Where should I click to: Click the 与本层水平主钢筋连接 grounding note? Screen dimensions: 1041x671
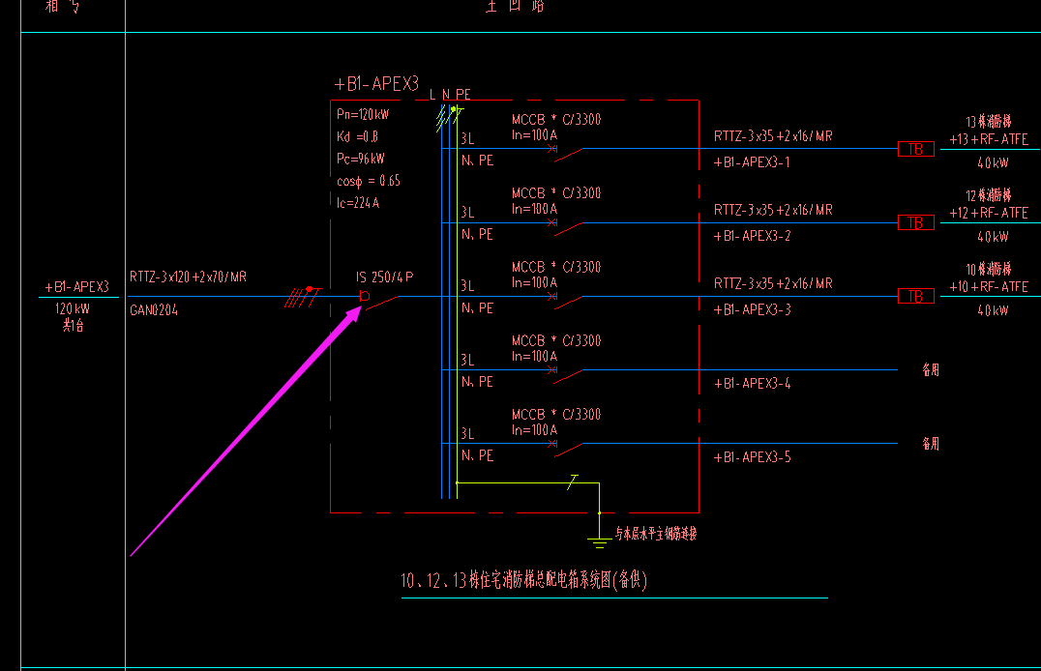[x=656, y=534]
